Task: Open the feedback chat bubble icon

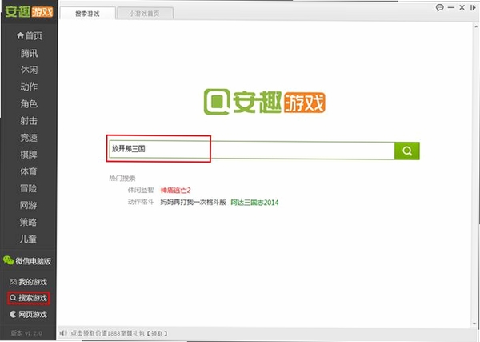Action: 439,8
